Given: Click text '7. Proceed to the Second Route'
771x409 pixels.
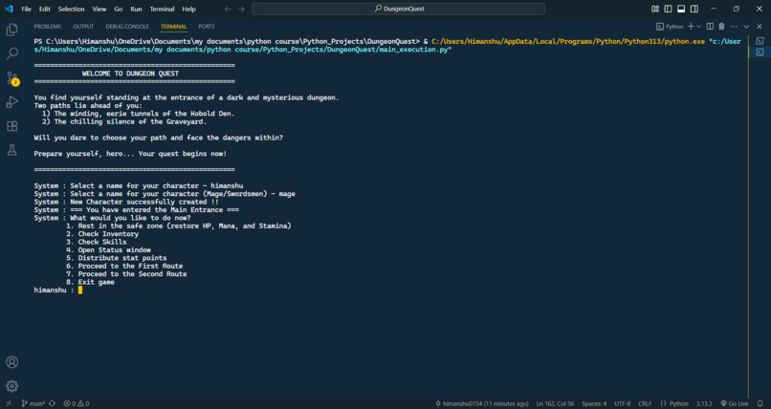Looking at the screenshot, I should point(126,274).
